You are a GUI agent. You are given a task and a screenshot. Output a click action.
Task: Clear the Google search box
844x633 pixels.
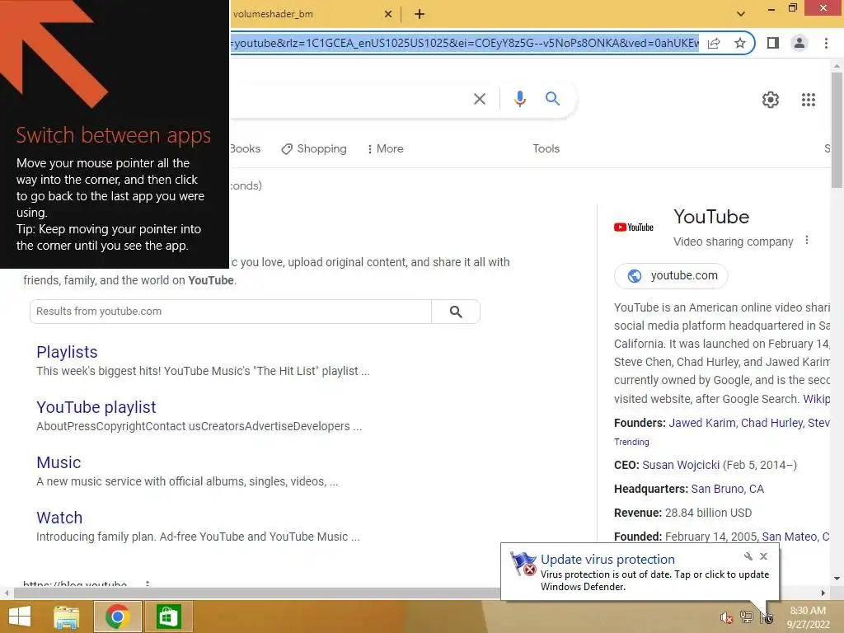click(479, 99)
